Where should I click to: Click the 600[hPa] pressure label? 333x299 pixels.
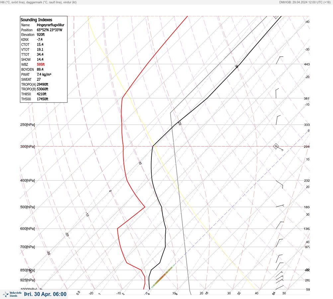(28, 229)
